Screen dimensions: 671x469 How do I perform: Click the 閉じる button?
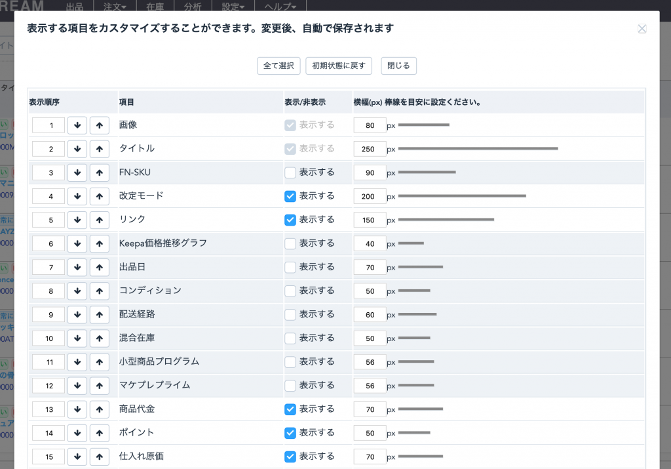[x=398, y=66]
